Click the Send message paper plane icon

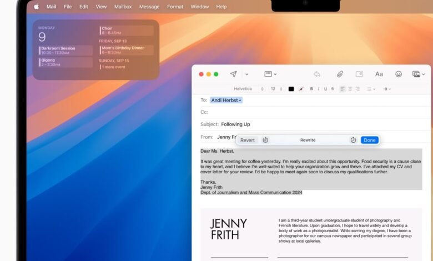[x=234, y=74]
